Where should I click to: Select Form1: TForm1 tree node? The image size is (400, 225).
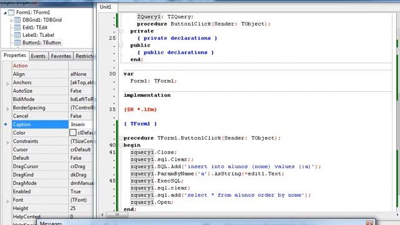coord(33,12)
